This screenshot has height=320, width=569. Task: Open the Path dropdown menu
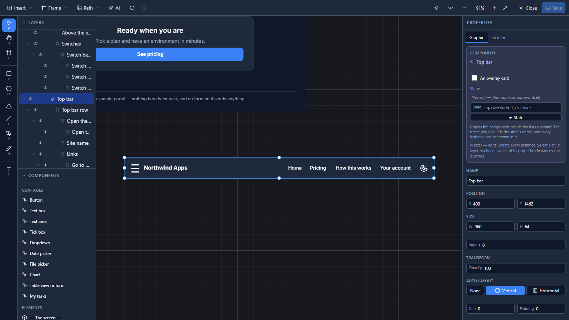88,8
